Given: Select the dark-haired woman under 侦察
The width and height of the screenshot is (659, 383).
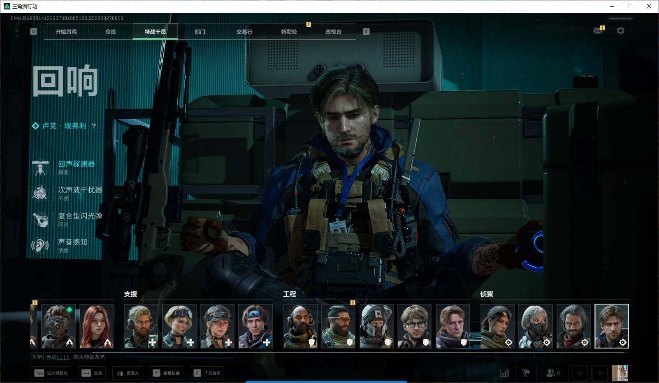Looking at the screenshot, I should tap(497, 326).
